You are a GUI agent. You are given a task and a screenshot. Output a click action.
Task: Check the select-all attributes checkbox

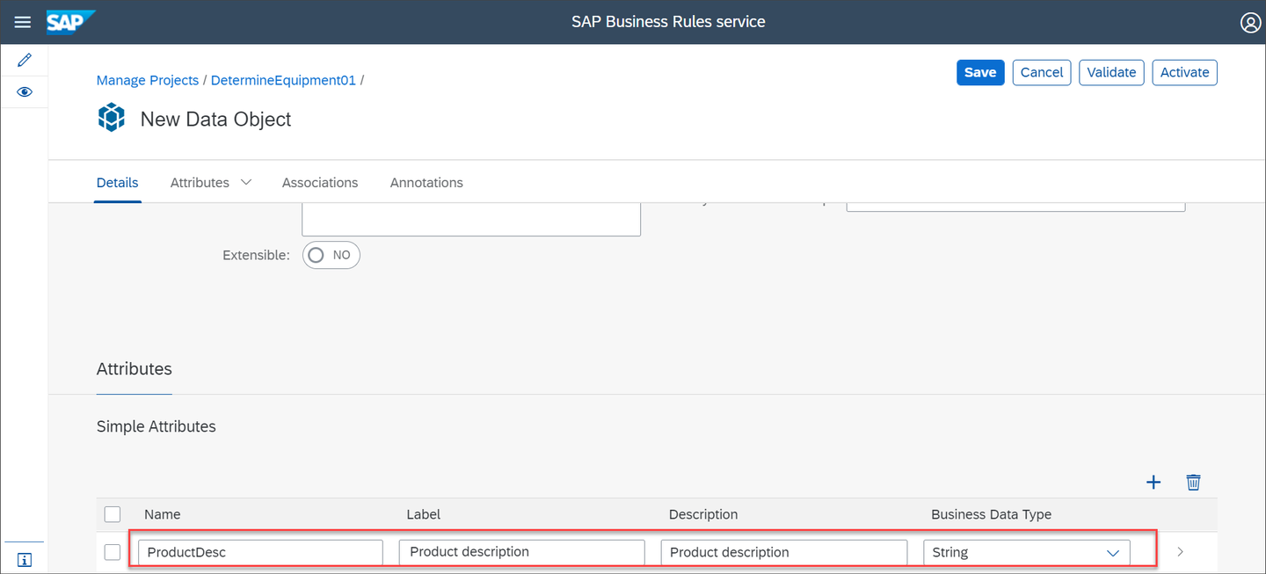coord(113,514)
